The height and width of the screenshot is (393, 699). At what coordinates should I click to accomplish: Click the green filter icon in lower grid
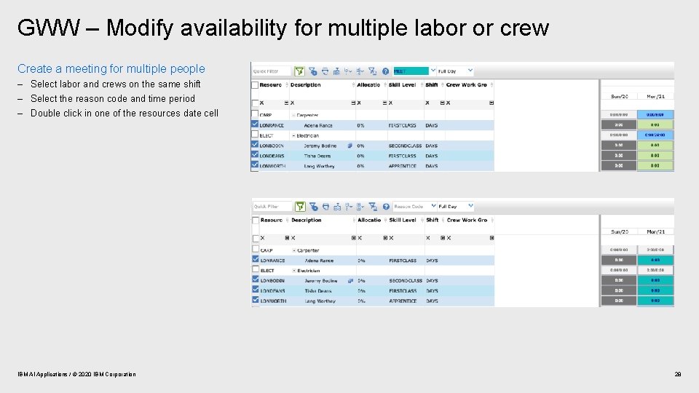pyautogui.click(x=300, y=206)
